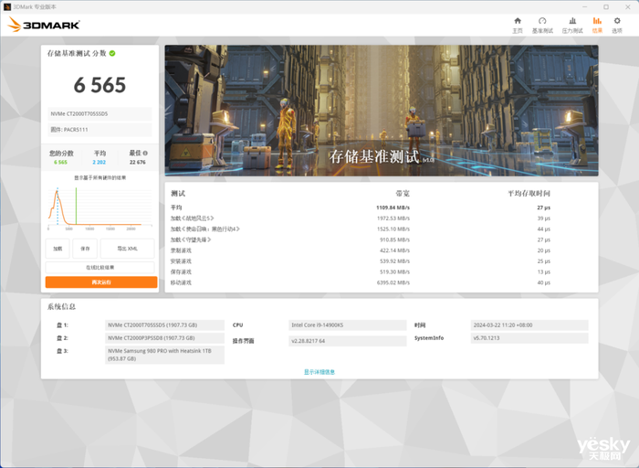The height and width of the screenshot is (468, 639).
Task: Select the 结果 results icon
Action: coord(597,21)
